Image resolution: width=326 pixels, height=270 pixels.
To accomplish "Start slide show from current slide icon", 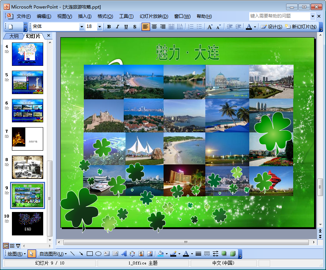I will tap(18, 246).
